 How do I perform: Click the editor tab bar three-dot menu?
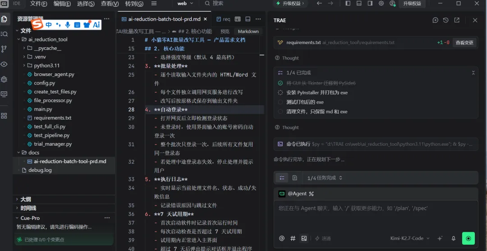(x=258, y=19)
